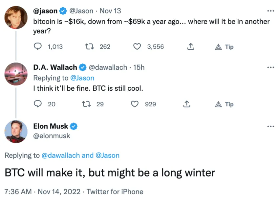279x201 pixels.
Task: Open more options on D.A. Wallach's tweet
Action: [271, 67]
